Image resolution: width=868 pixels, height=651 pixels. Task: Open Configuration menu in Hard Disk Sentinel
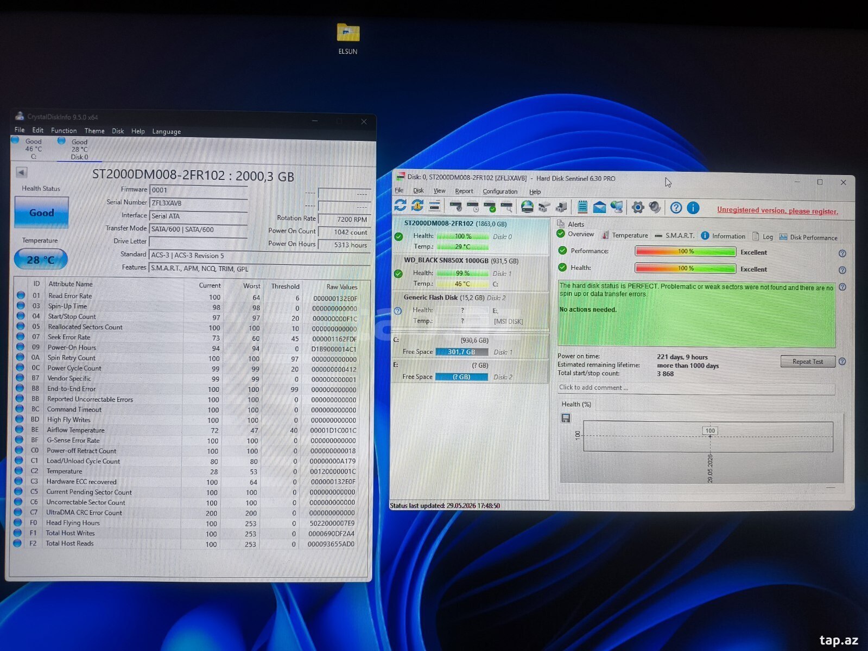(x=500, y=192)
